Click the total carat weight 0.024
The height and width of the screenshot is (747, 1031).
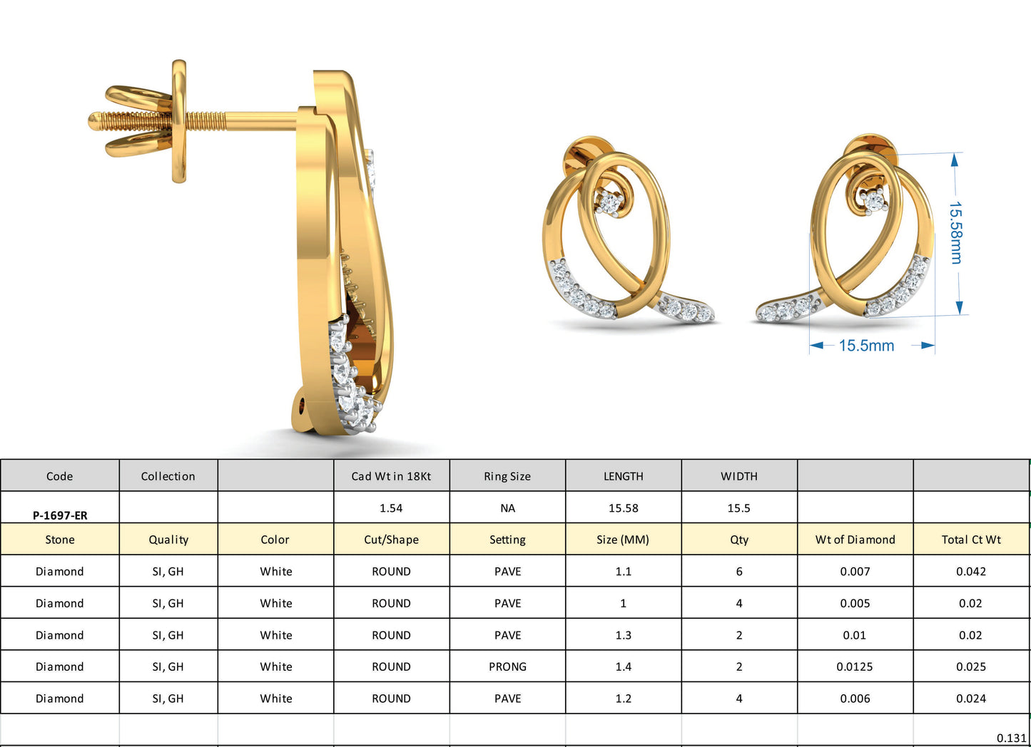971,699
